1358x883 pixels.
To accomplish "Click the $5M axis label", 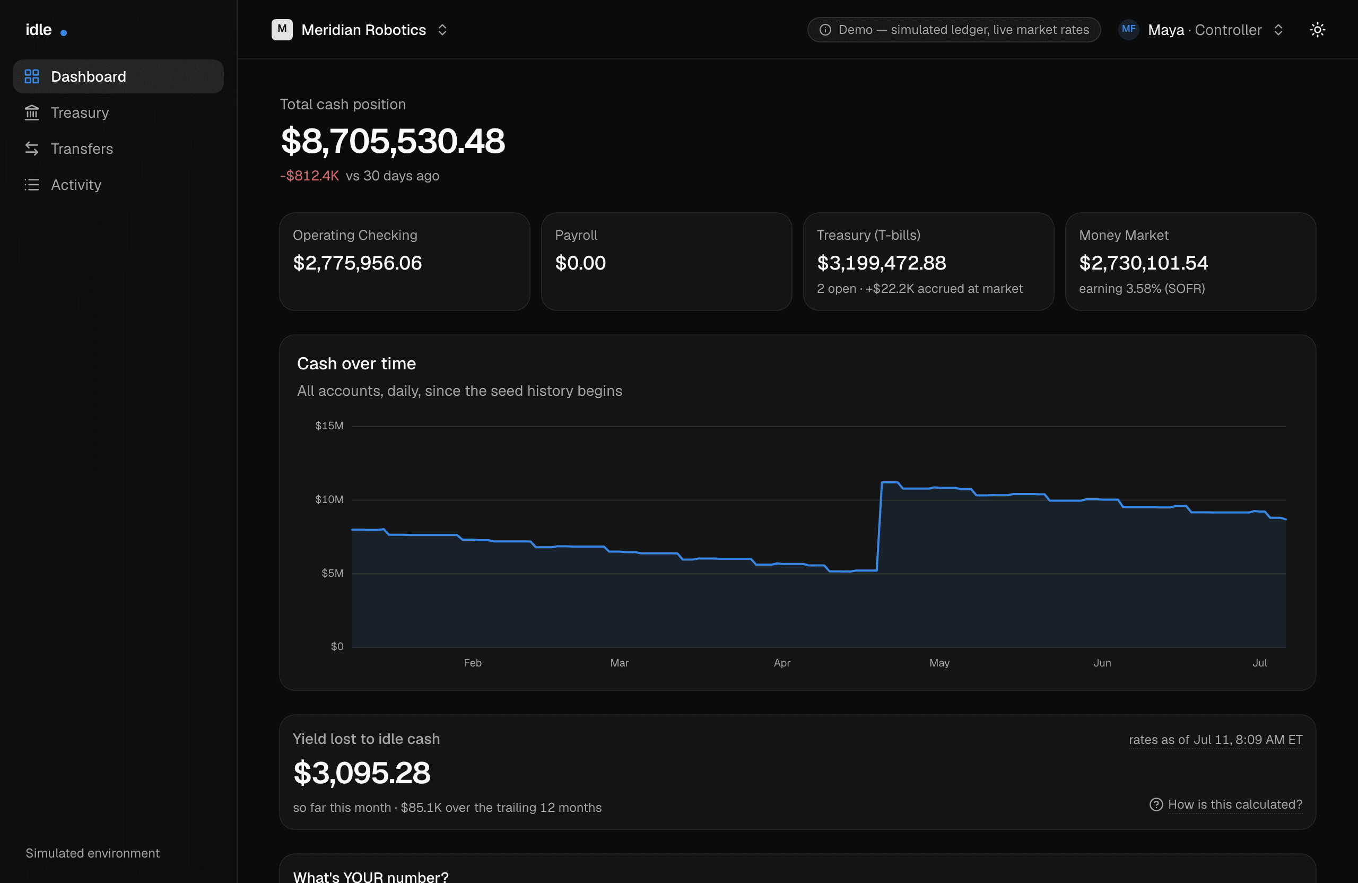I will point(332,573).
